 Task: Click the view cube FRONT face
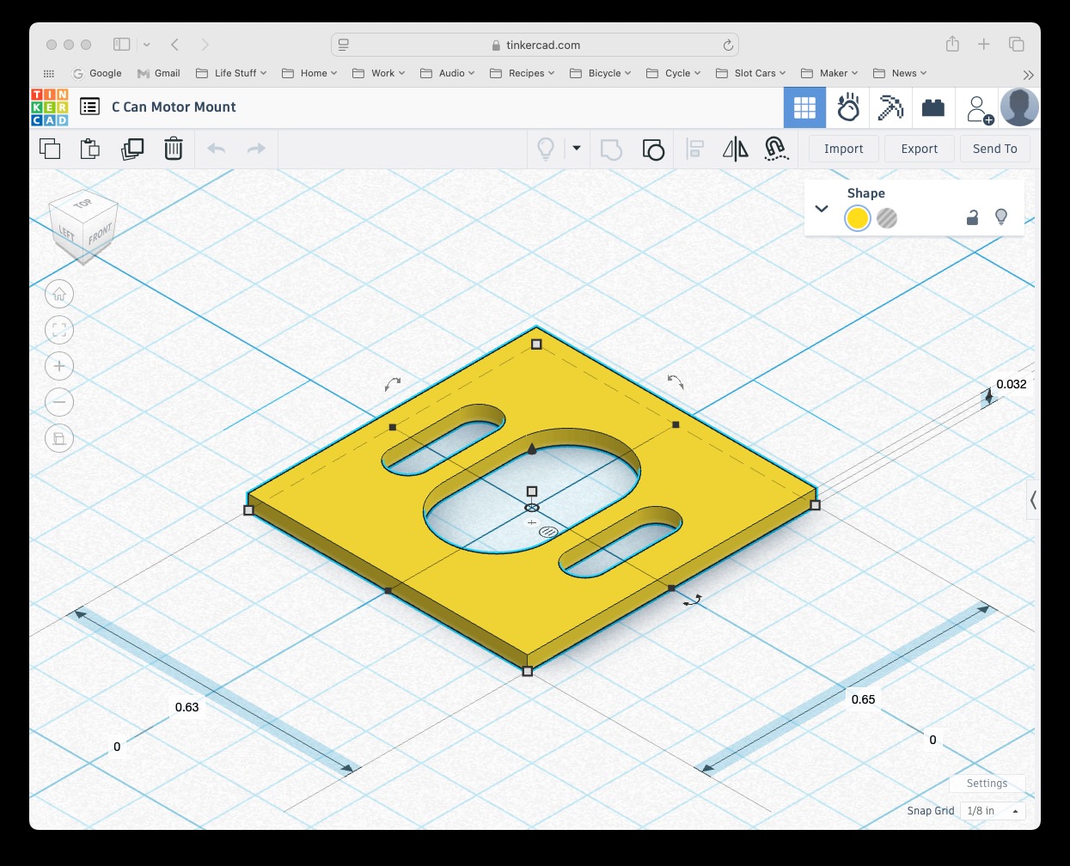100,235
